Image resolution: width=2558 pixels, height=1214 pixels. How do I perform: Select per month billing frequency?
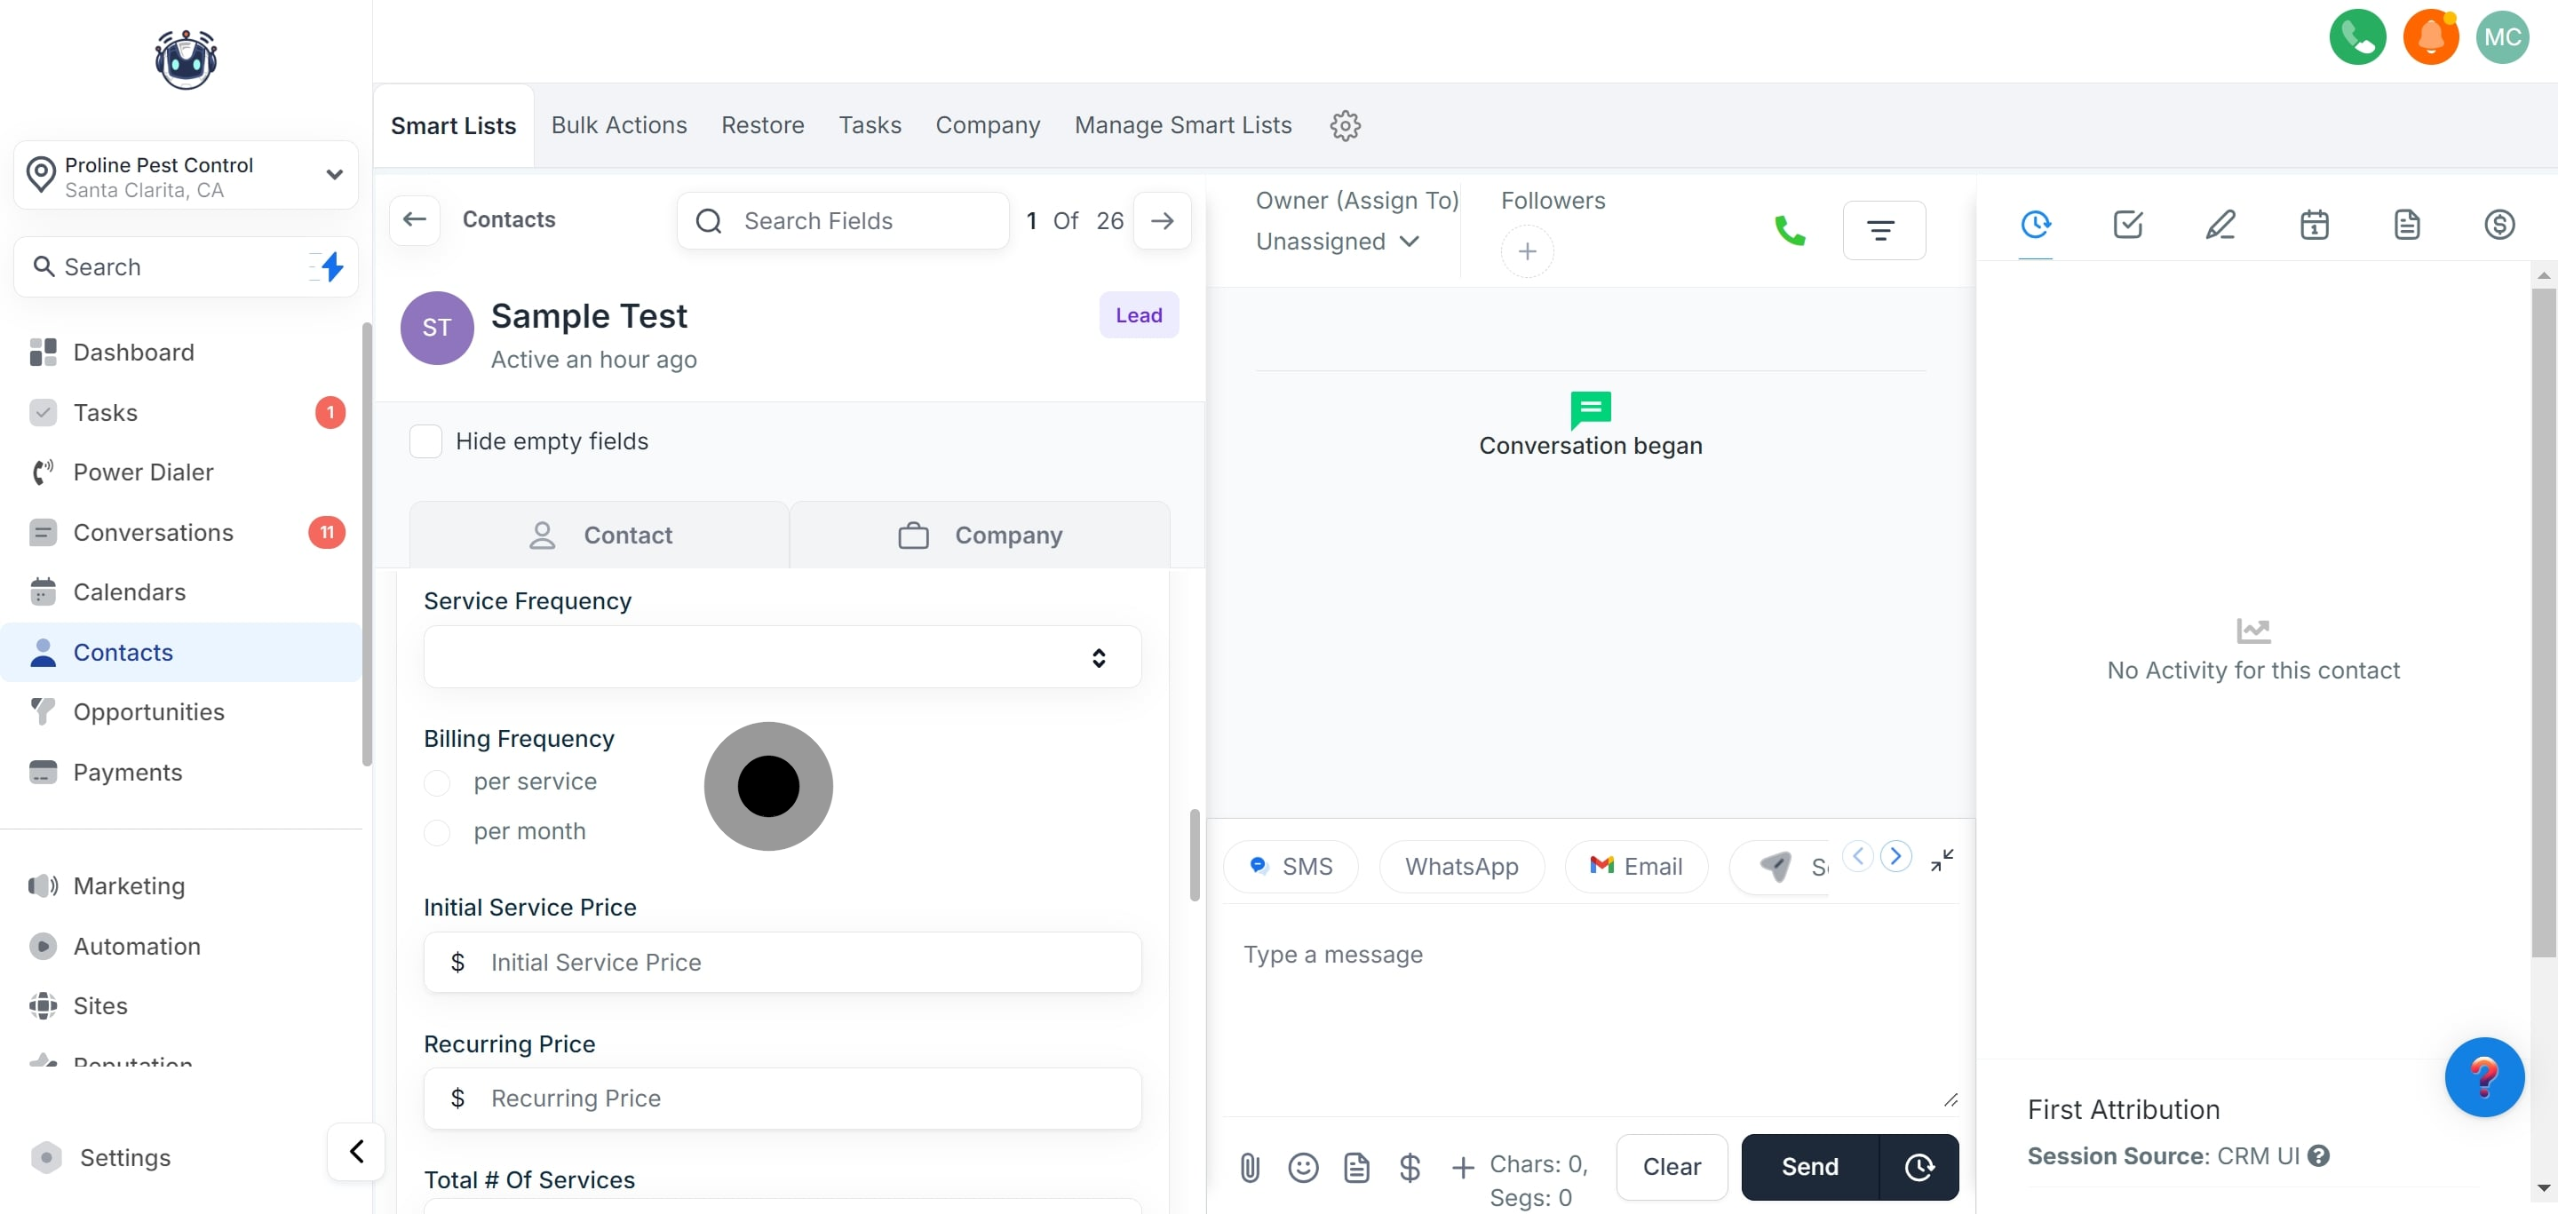coord(437,832)
